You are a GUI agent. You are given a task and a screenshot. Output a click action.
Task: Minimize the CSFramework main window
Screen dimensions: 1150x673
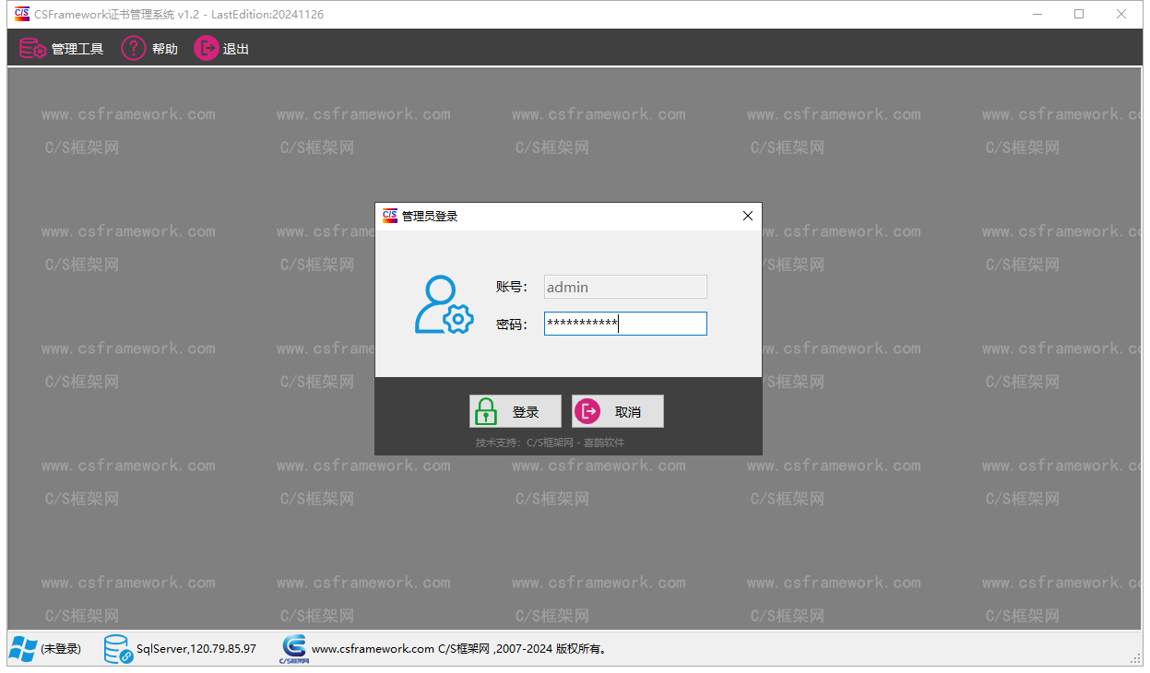tap(1037, 14)
